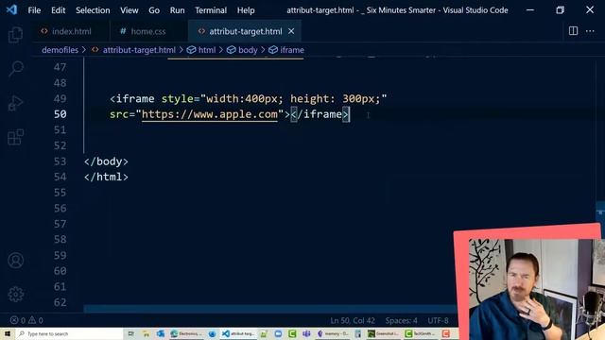This screenshot has height=340, width=605.
Task: Open the Help menu
Action: pyautogui.click(x=246, y=10)
